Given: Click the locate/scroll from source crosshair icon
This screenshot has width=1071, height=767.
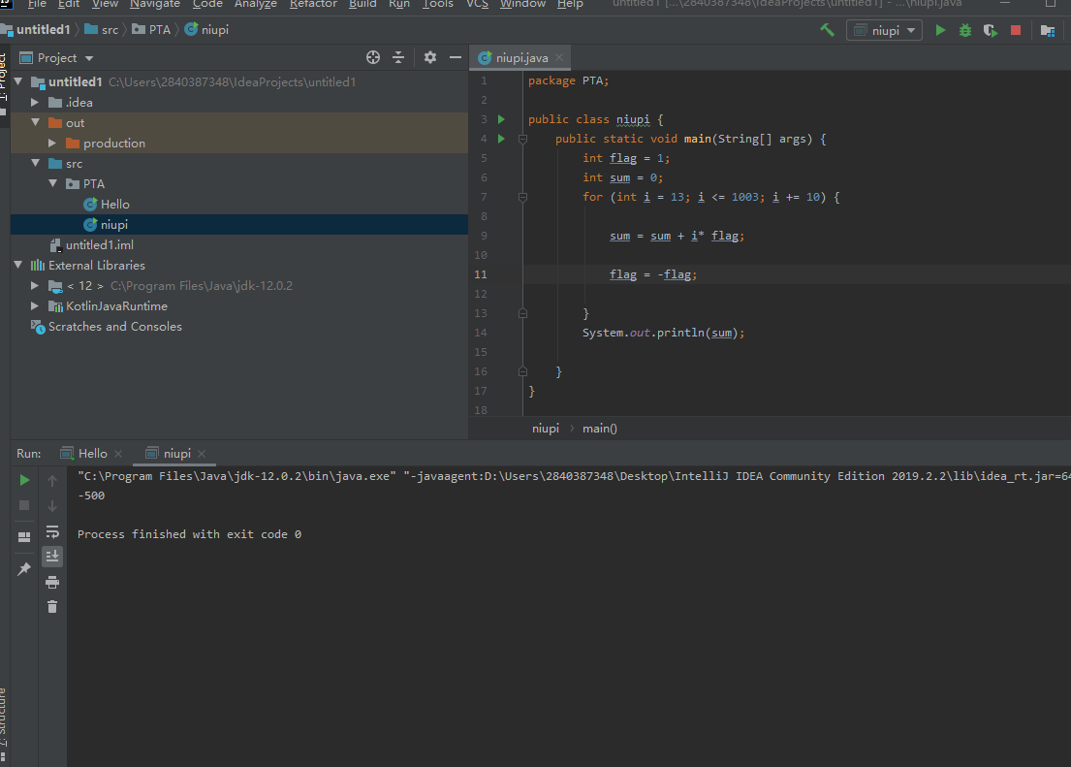Looking at the screenshot, I should click(x=373, y=58).
